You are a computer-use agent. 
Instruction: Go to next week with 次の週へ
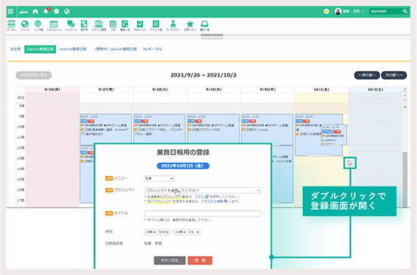tap(394, 75)
